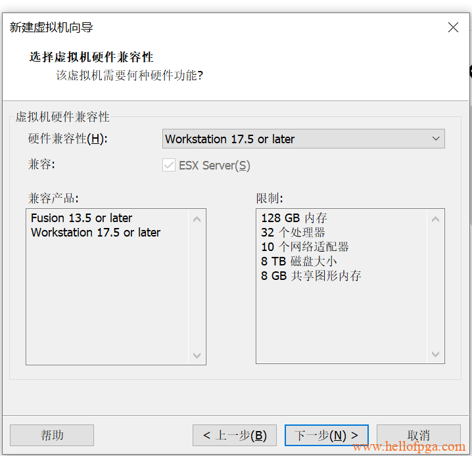472x456 pixels.
Task: Select the 8 TB 磁盘大小 limit entry
Action: point(298,261)
